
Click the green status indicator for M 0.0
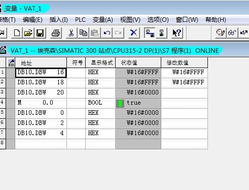(120, 103)
